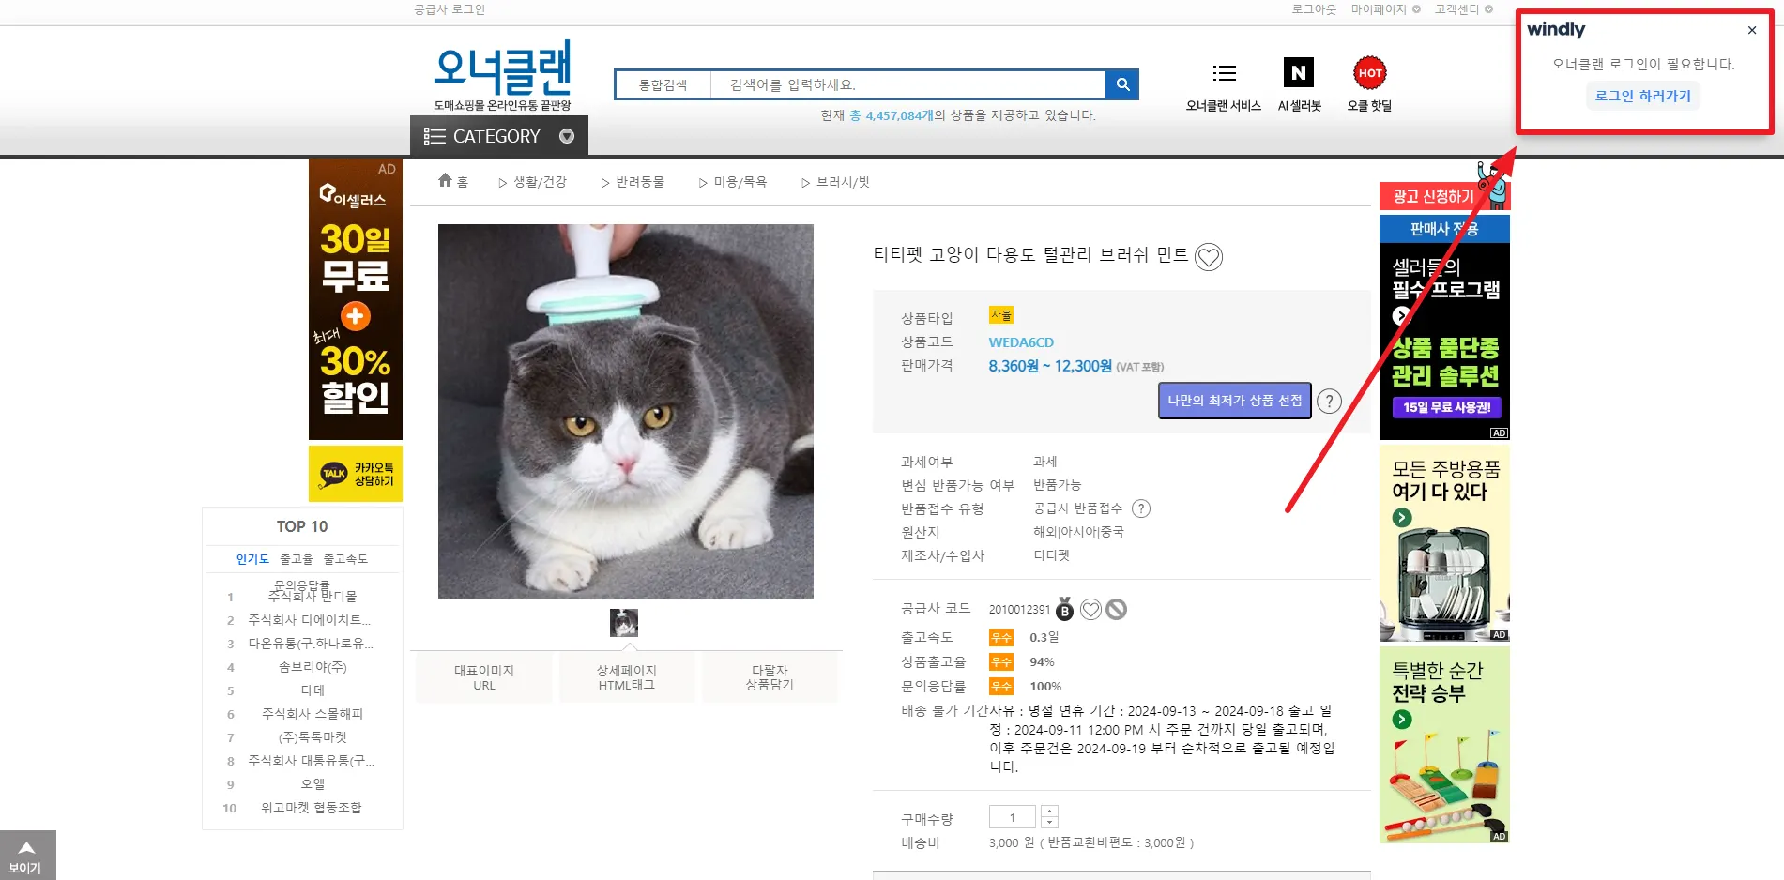Expand the CATEGORY menu

(499, 136)
